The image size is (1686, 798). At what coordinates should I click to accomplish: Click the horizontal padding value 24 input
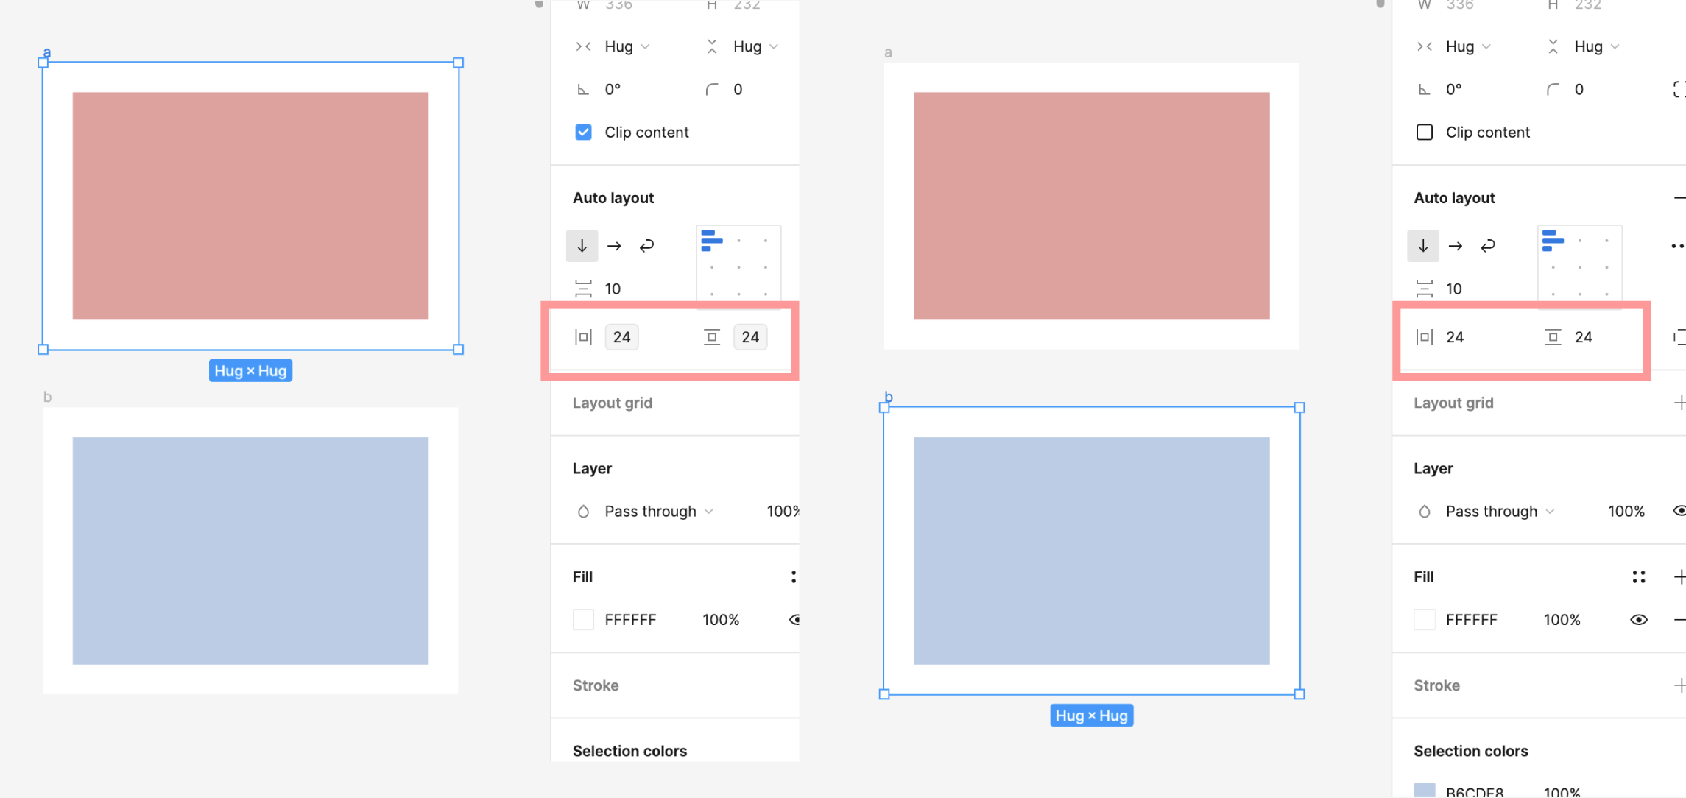click(x=621, y=336)
